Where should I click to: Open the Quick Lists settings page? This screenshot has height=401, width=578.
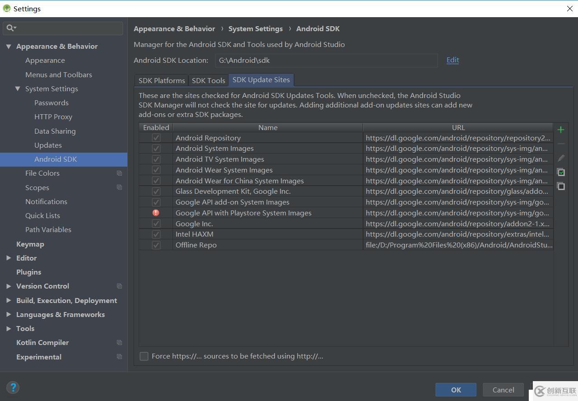(x=42, y=215)
